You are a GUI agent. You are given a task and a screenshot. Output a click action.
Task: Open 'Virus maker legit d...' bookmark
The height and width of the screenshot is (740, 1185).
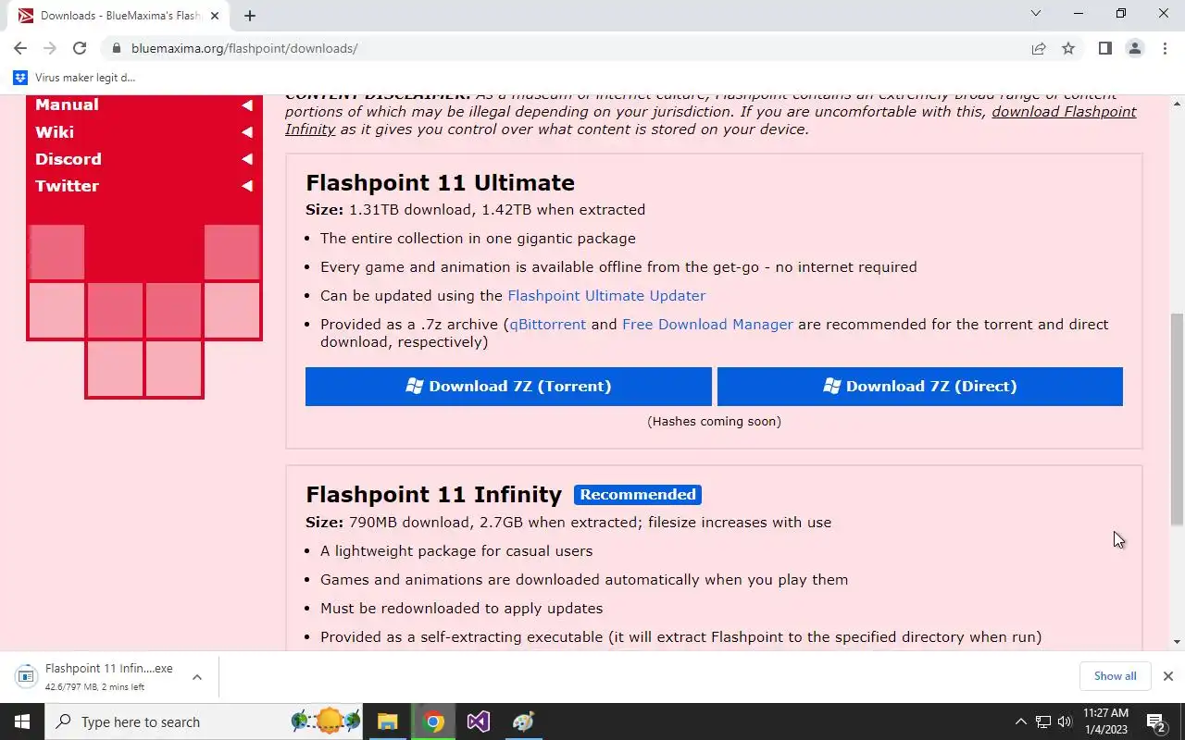click(75, 78)
